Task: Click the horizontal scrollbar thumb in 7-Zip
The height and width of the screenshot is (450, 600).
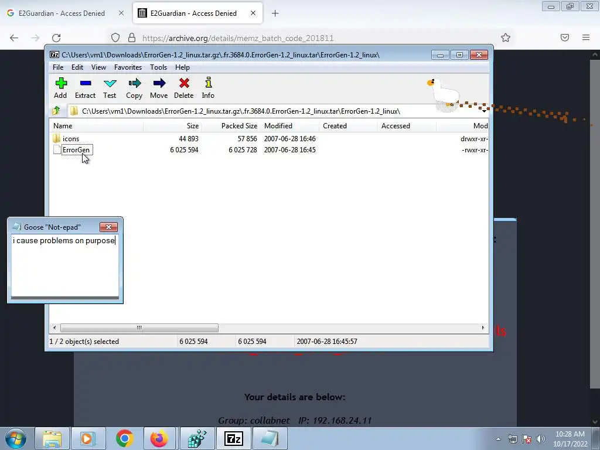Action: 139,328
